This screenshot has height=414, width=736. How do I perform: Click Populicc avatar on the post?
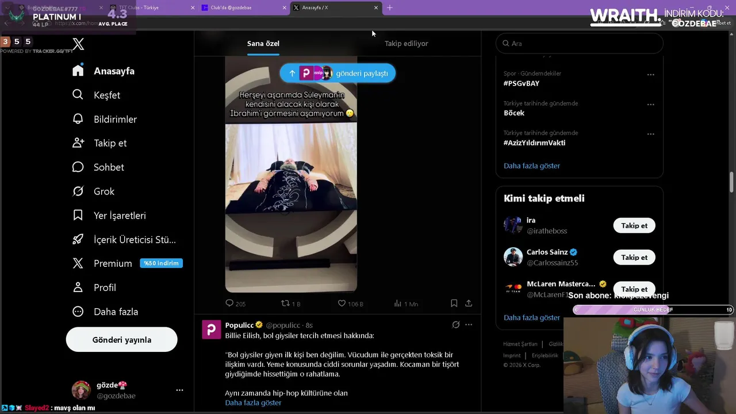(x=212, y=330)
